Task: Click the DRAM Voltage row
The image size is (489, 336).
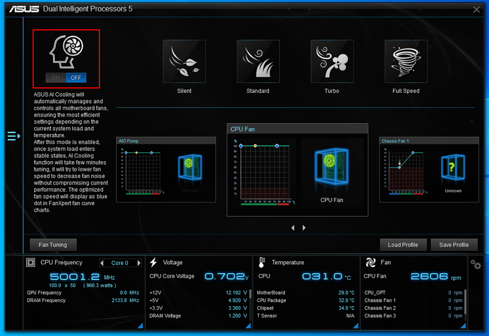Action: coord(198,316)
